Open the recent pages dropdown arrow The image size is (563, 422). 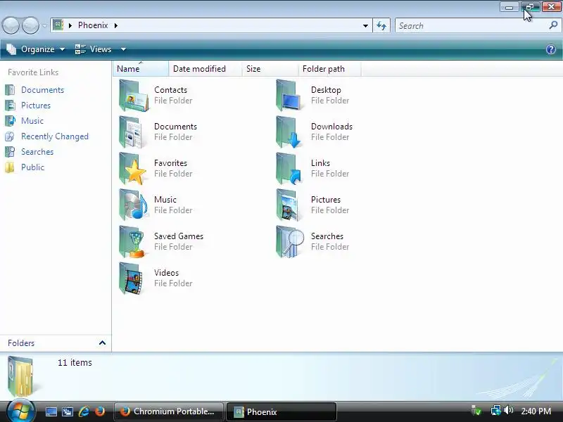[44, 26]
